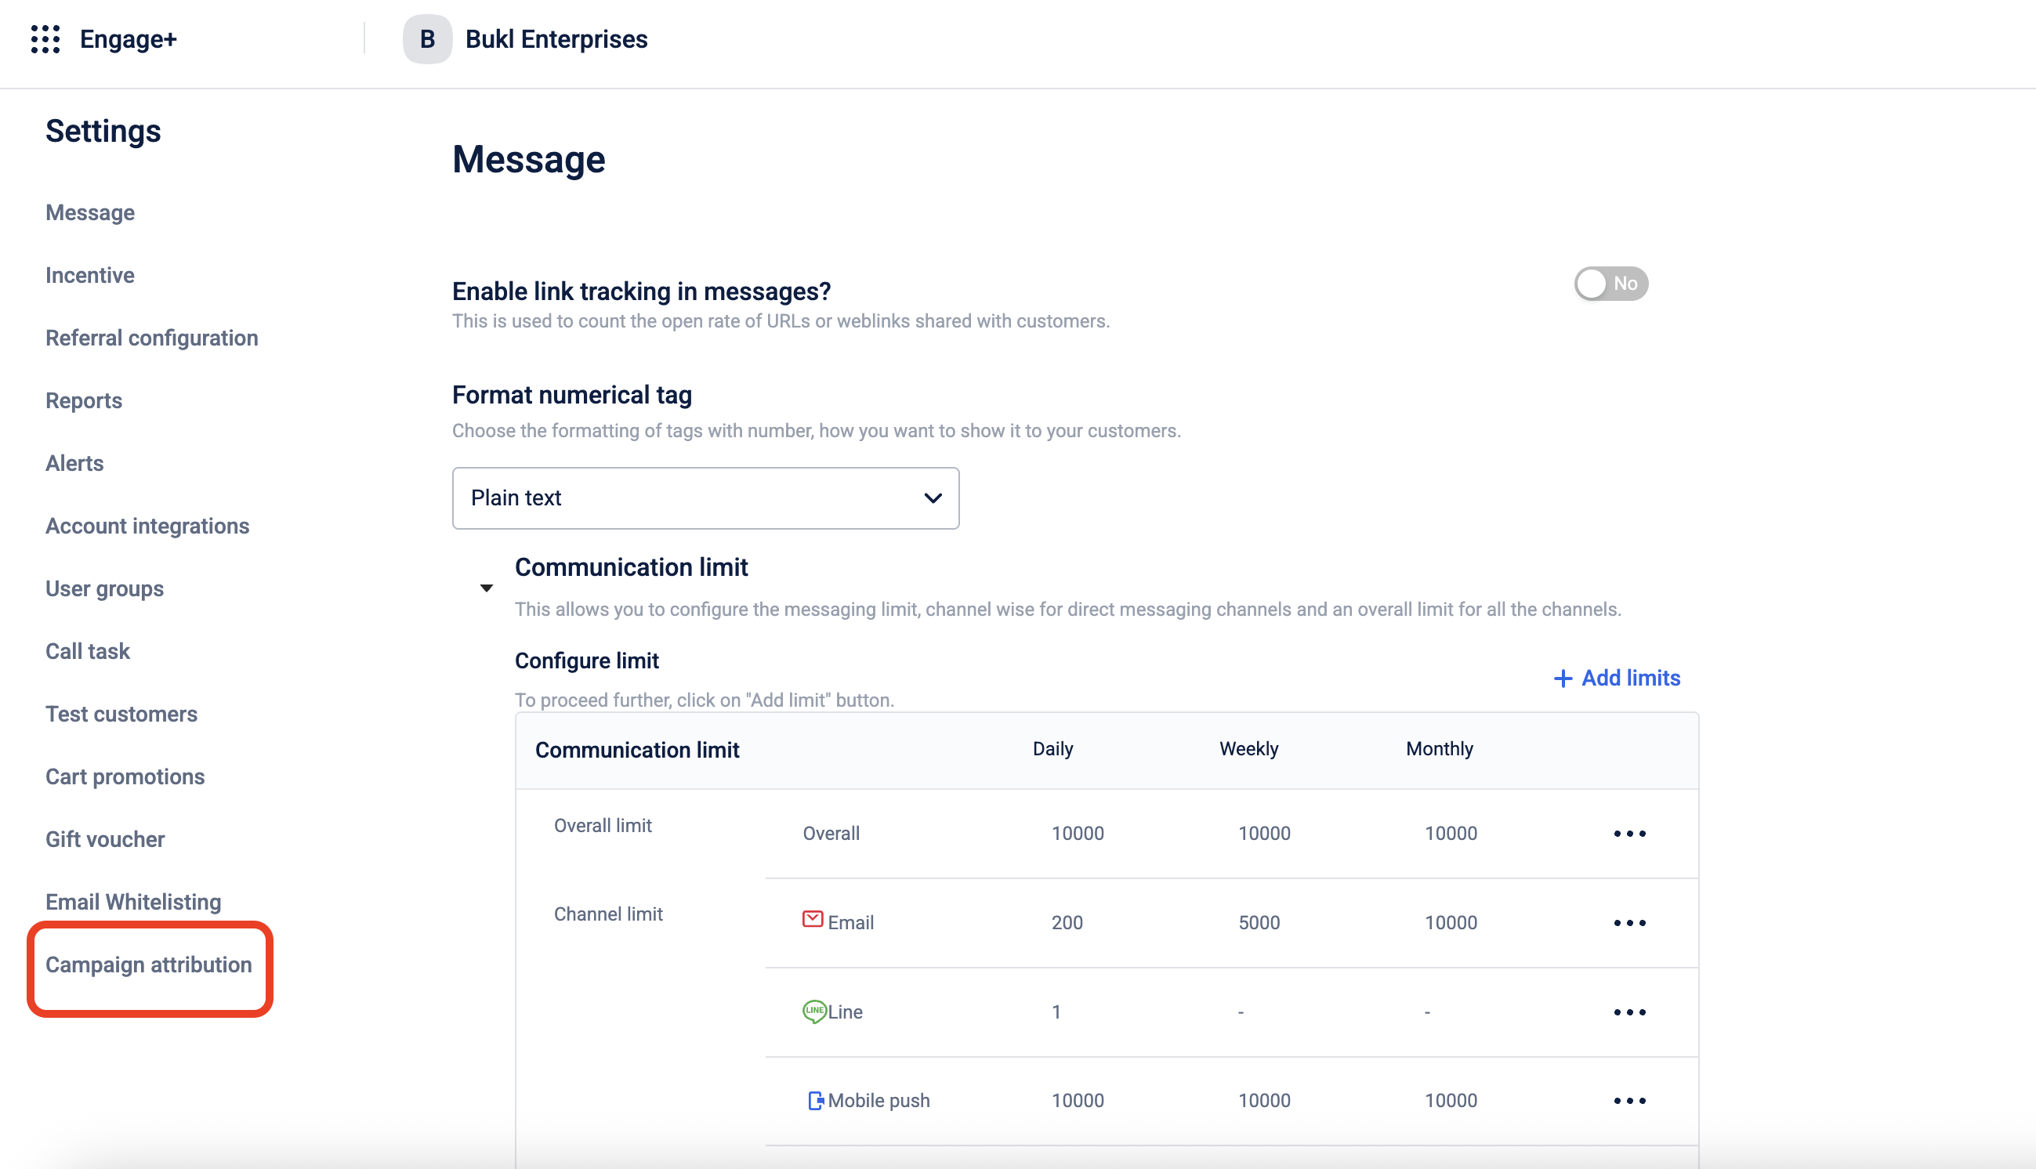
Task: Click the Plain text dropdown chevron
Action: point(932,498)
